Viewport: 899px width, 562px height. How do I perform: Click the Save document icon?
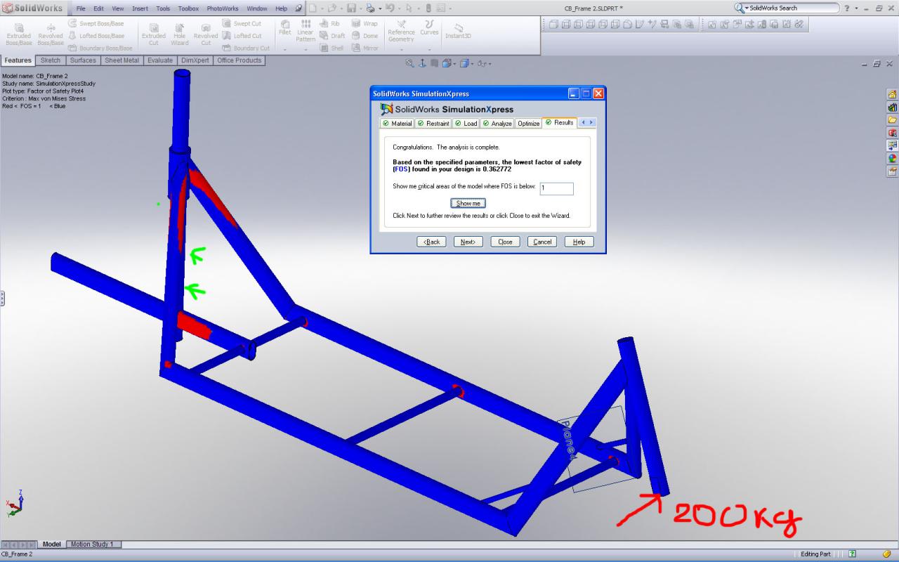pyautogui.click(x=351, y=8)
